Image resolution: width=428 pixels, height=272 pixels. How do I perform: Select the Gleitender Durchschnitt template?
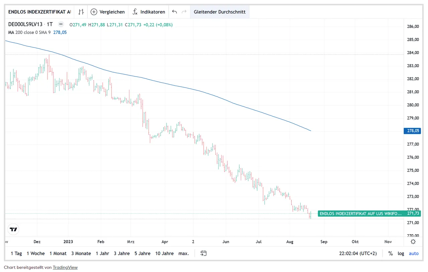pyautogui.click(x=220, y=12)
